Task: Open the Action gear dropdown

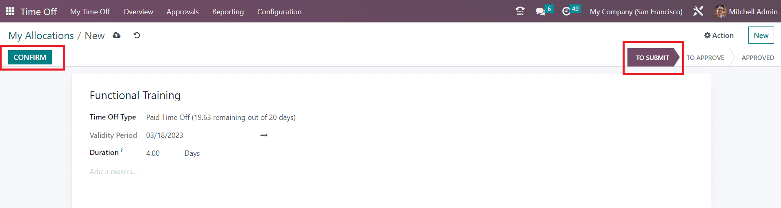Action: click(719, 35)
